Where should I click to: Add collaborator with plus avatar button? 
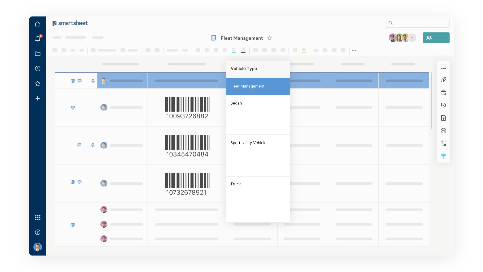412,38
